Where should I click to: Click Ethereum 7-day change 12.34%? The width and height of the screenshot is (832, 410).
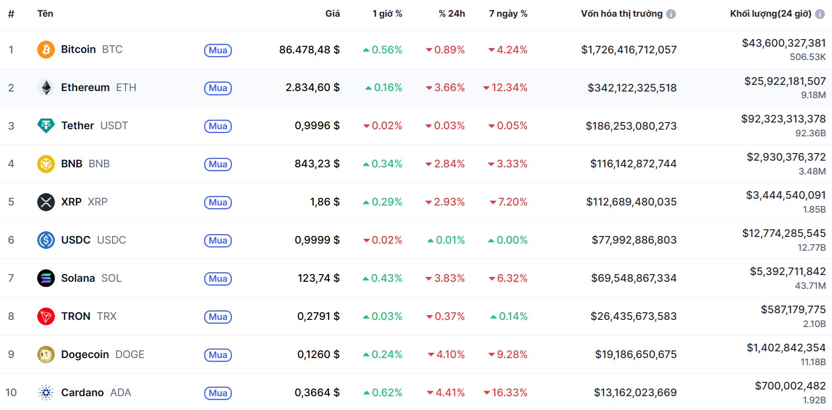pyautogui.click(x=506, y=88)
